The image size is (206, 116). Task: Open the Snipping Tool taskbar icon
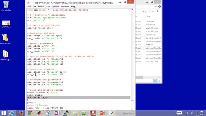click(48, 113)
